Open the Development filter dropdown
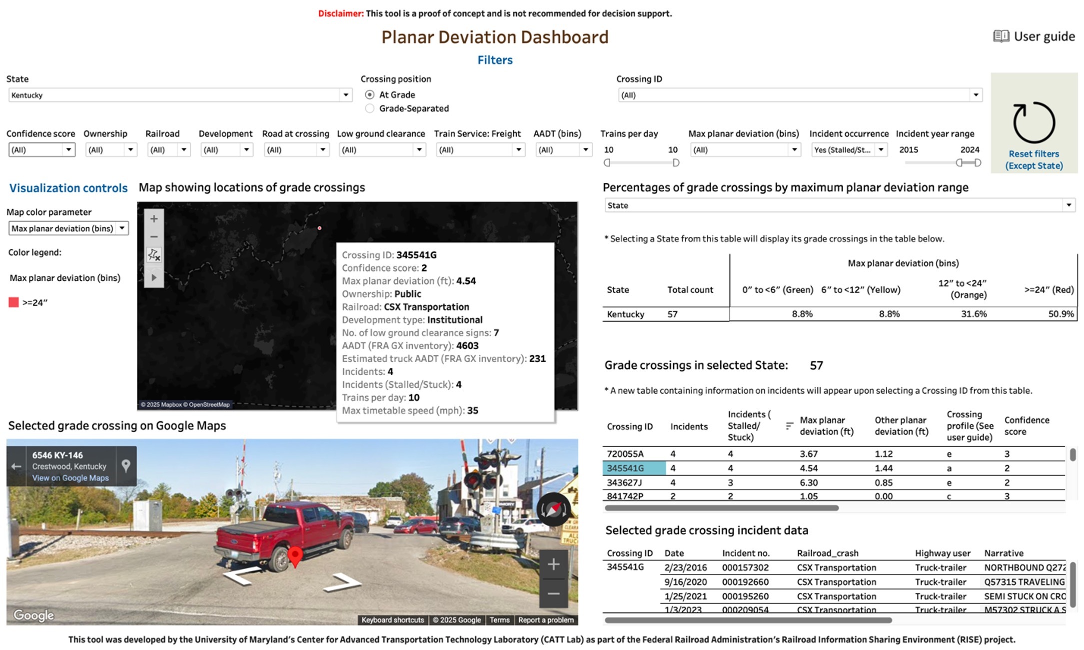Viewport: 1084px width, 650px height. tap(227, 149)
